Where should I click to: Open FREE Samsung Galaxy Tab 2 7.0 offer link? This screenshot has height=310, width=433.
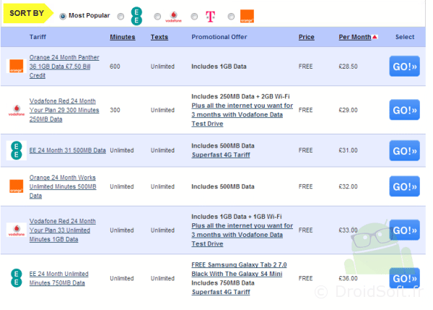pyautogui.click(x=239, y=270)
